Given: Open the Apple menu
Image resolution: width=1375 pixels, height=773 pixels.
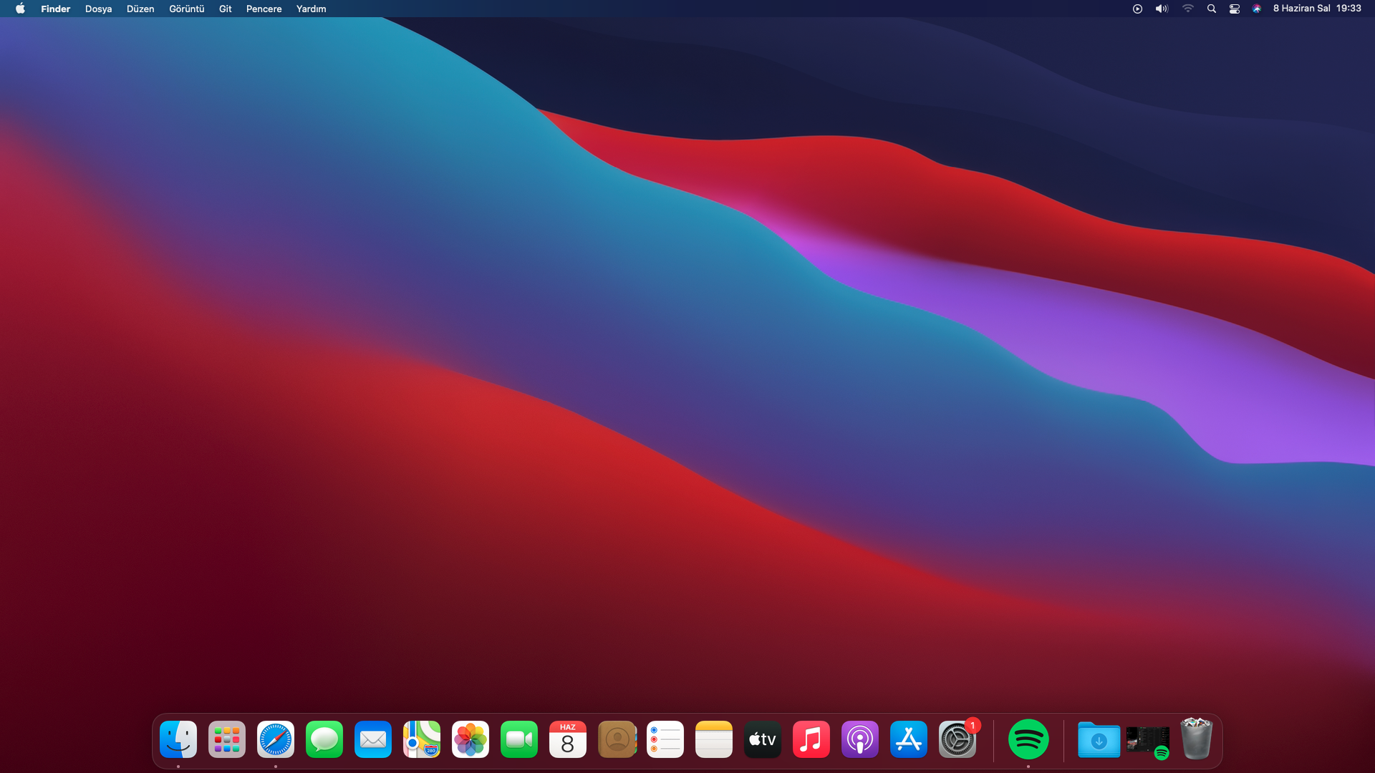Looking at the screenshot, I should [20, 9].
